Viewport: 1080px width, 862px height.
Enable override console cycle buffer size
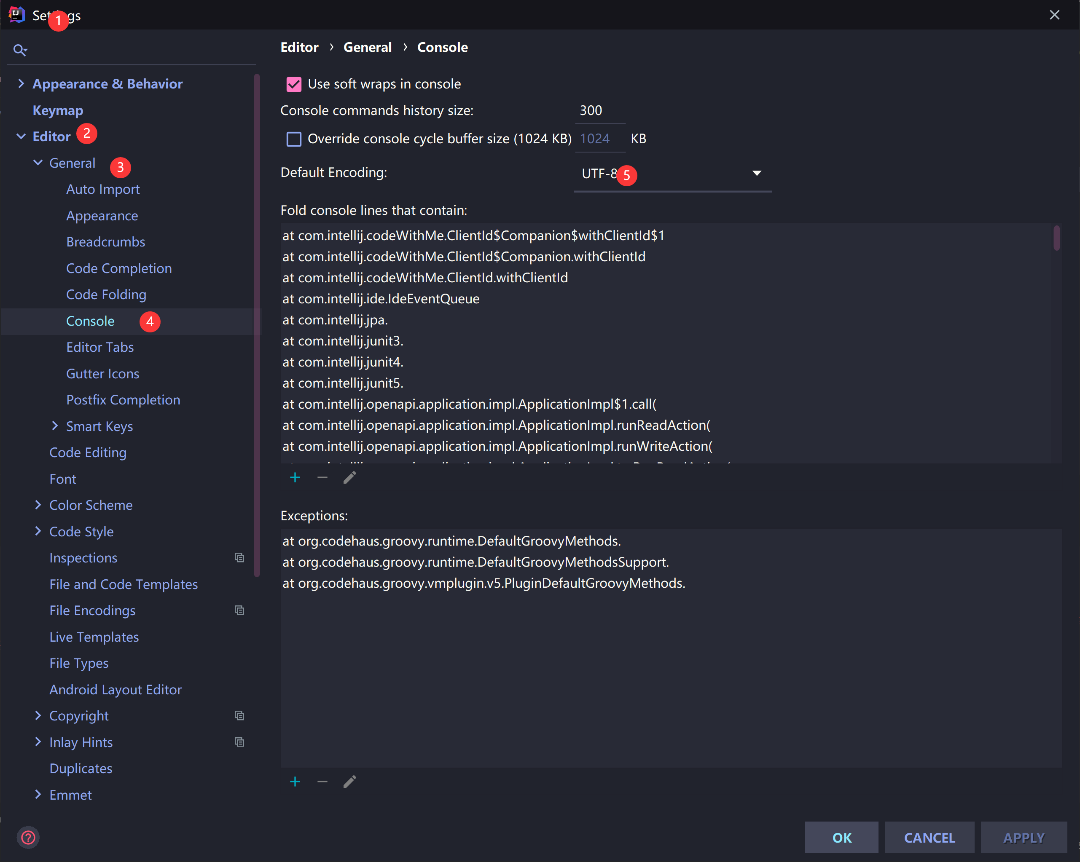point(294,139)
